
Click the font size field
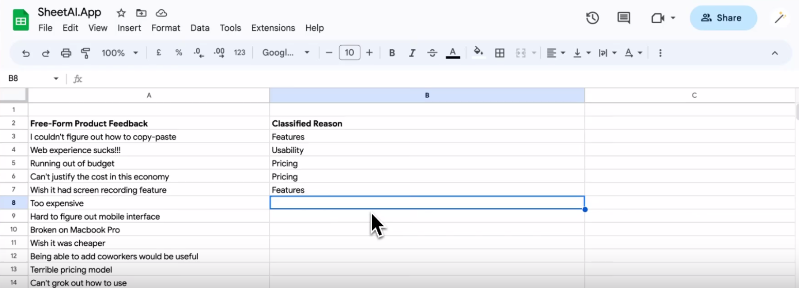(350, 52)
